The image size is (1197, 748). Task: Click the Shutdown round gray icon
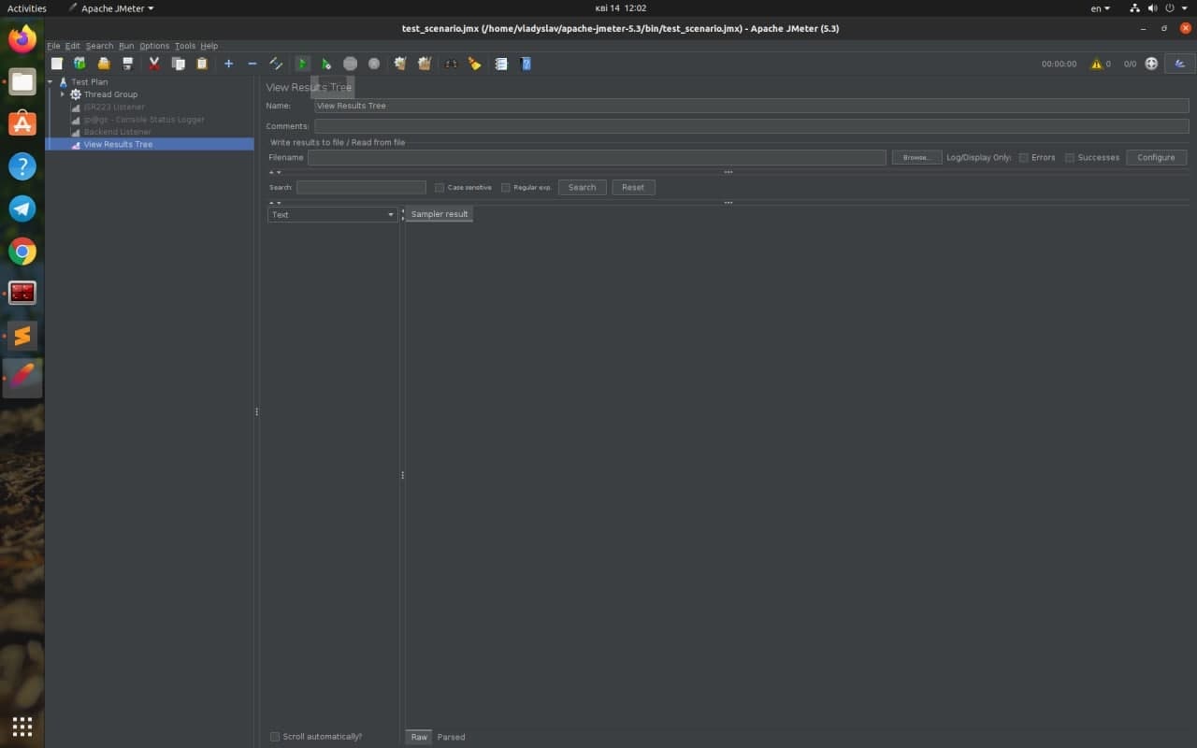[x=374, y=64]
